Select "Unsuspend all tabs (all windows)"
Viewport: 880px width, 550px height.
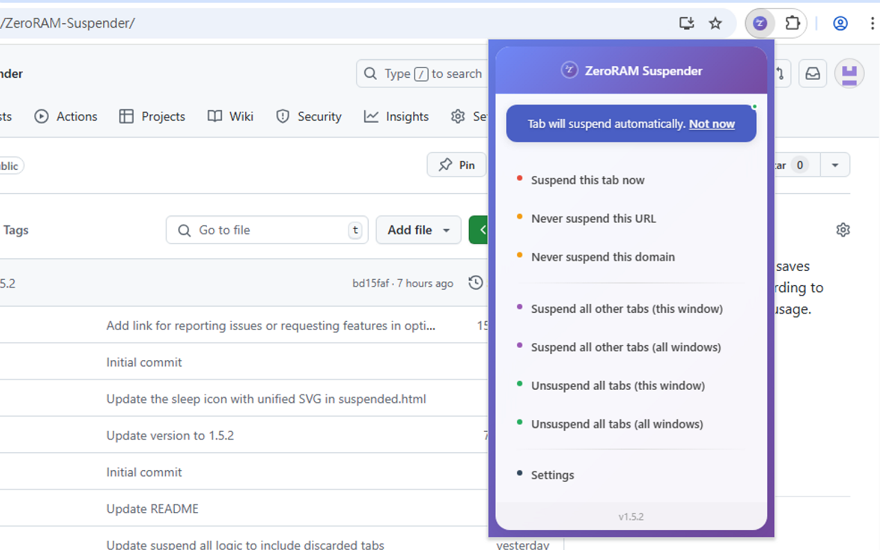click(631, 425)
